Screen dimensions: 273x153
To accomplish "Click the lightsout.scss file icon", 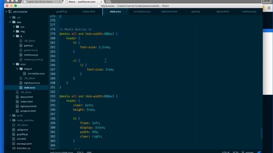I will (x=21, y=83).
